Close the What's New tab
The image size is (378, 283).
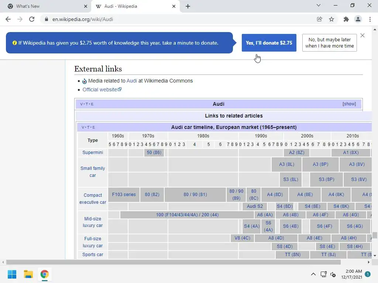(86, 6)
